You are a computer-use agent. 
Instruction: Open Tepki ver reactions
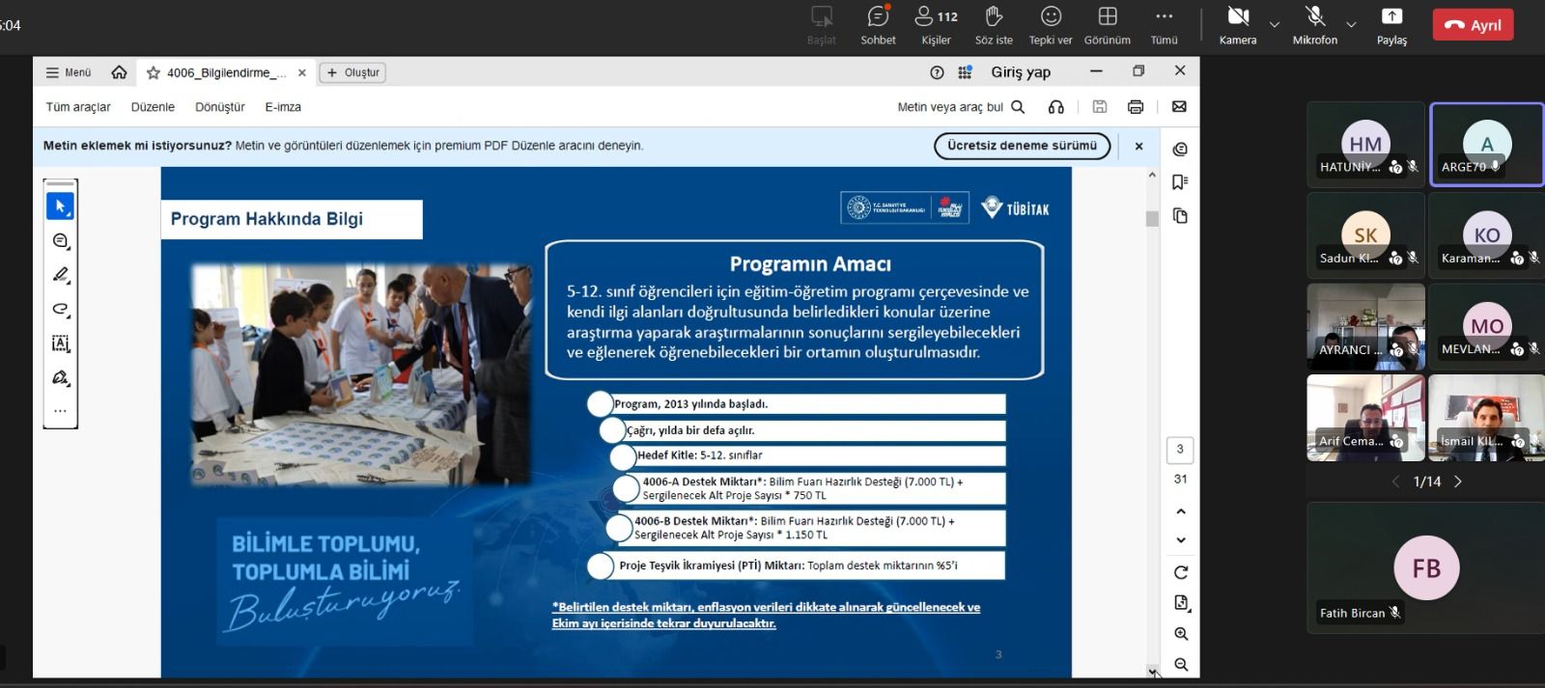tap(1051, 25)
